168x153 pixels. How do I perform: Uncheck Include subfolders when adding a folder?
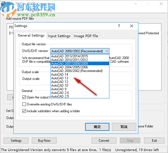pos(24,111)
